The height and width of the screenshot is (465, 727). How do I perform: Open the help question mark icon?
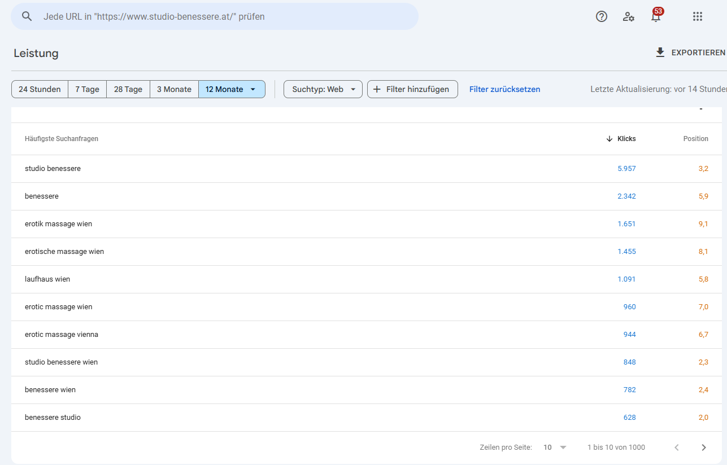coord(602,16)
